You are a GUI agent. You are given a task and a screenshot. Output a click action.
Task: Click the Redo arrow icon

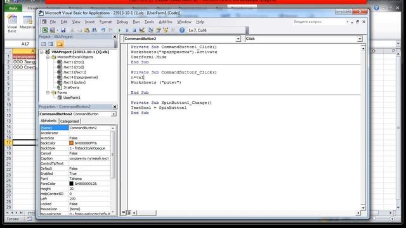coord(110,30)
